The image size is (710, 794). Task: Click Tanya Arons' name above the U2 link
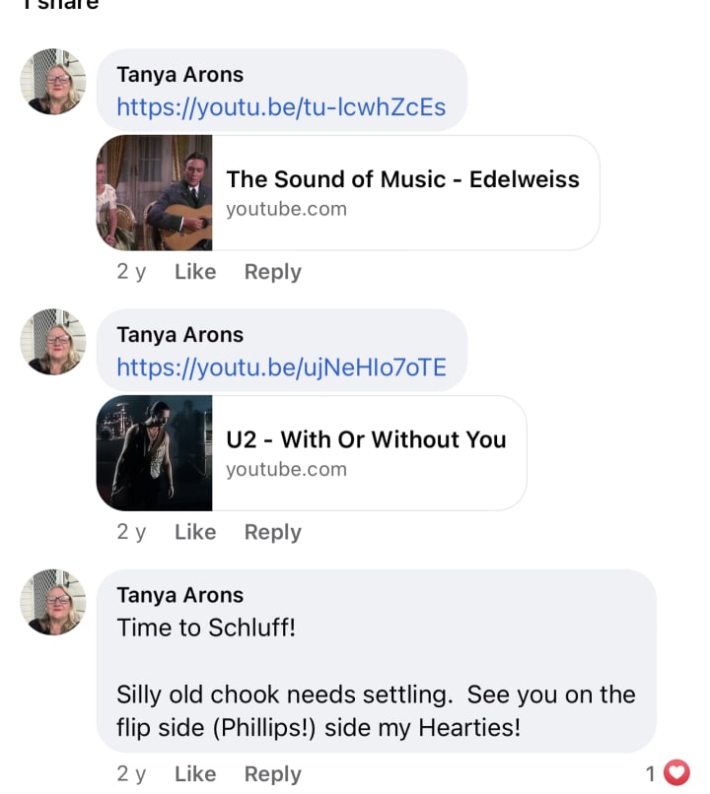pos(179,335)
